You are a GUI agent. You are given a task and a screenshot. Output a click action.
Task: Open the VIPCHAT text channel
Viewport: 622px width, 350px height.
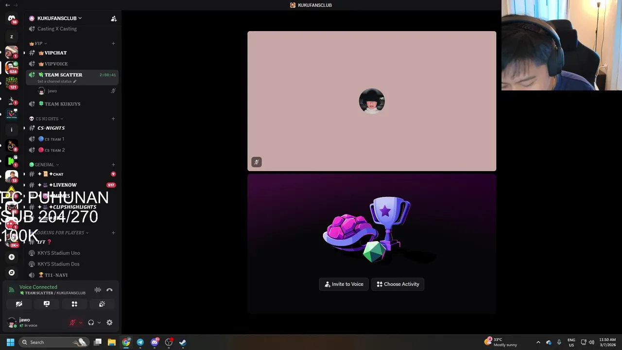(x=72, y=53)
